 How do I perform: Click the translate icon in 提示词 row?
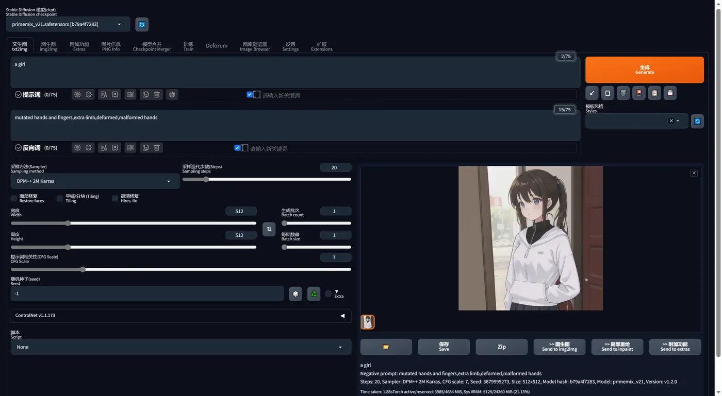click(x=130, y=95)
